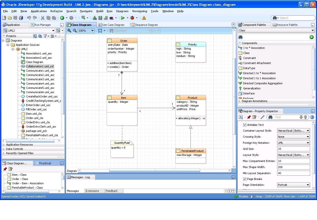Click the red Debug bug icon

click(x=132, y=18)
